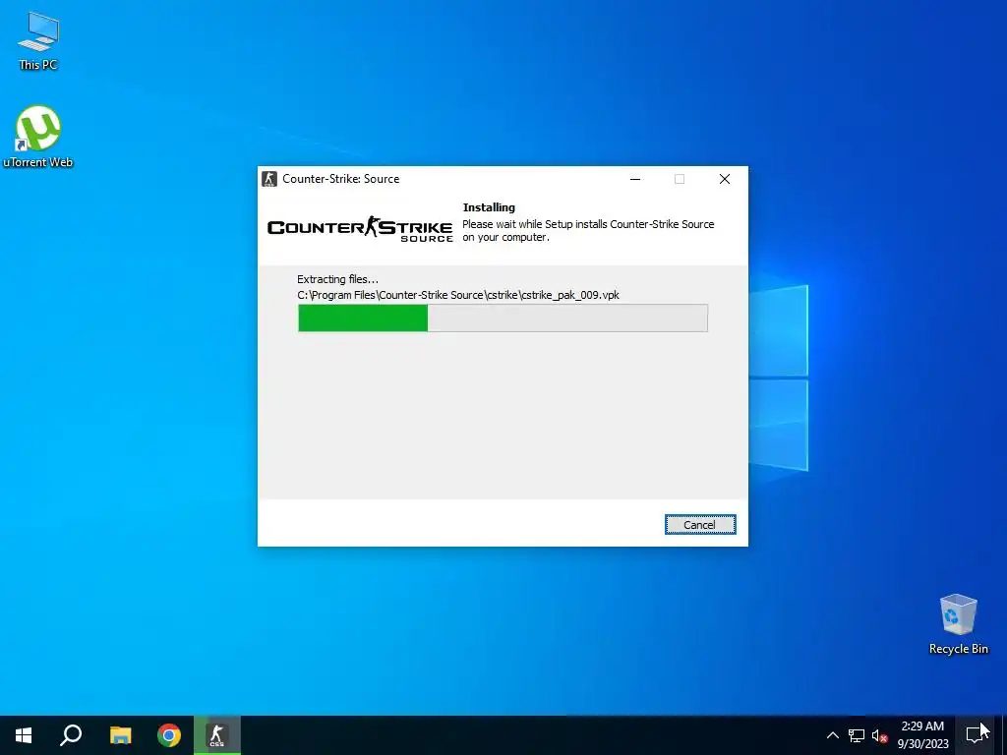Screen dimensions: 1007x755
Task: Select the Recycle Bin desktop icon
Action: pos(958,624)
